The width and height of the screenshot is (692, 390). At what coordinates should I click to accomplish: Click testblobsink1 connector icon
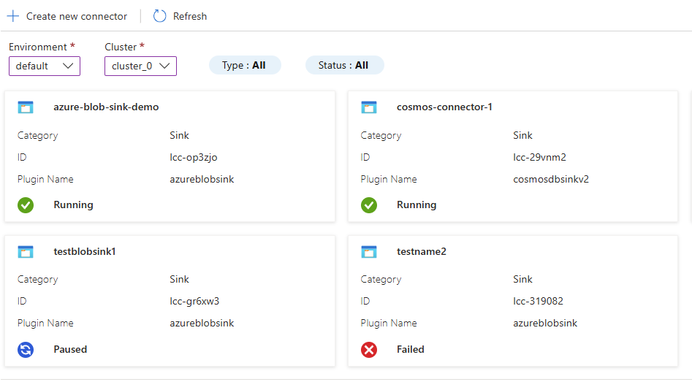26,252
